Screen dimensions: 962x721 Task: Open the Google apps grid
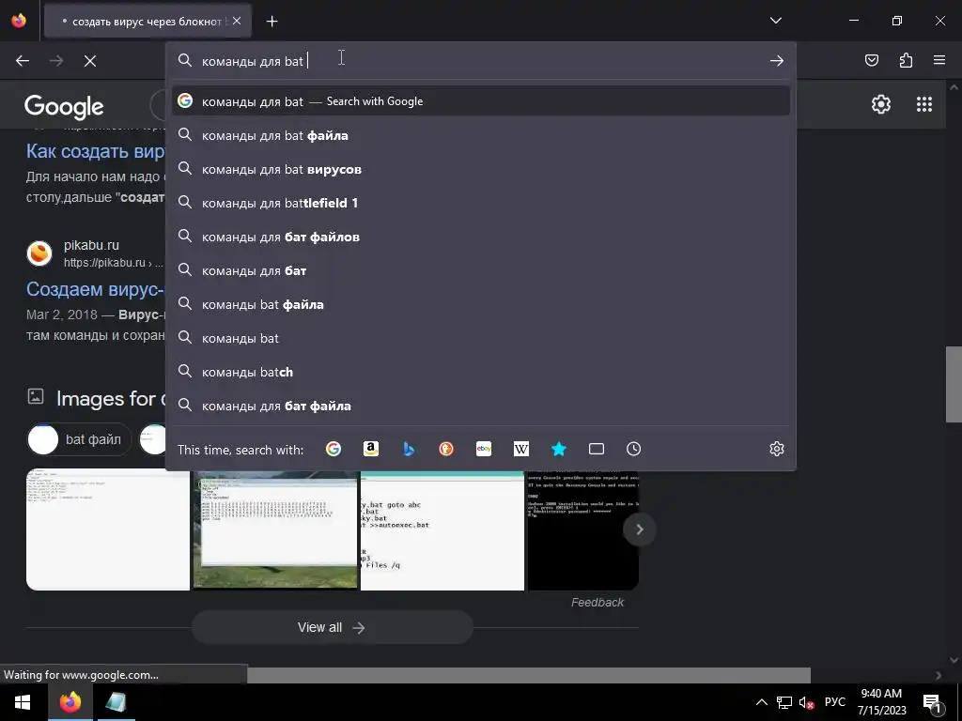(x=924, y=104)
